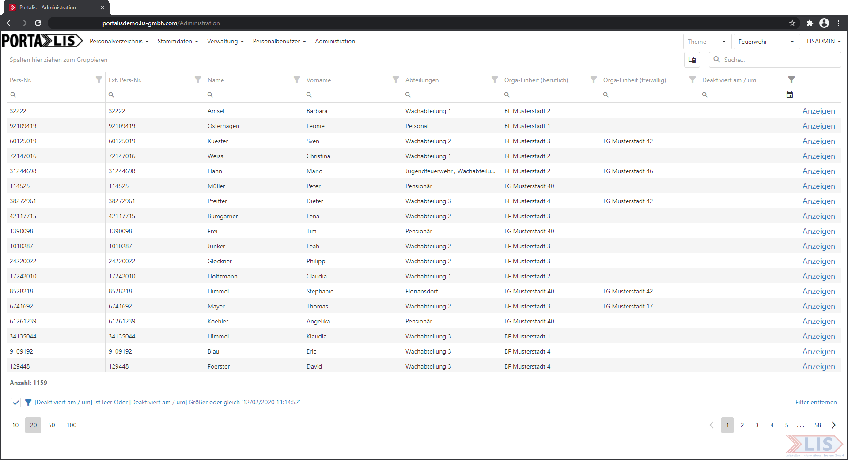Click the active filter on Deaktiviert am column
Screen dimensions: 848x460
coord(791,80)
